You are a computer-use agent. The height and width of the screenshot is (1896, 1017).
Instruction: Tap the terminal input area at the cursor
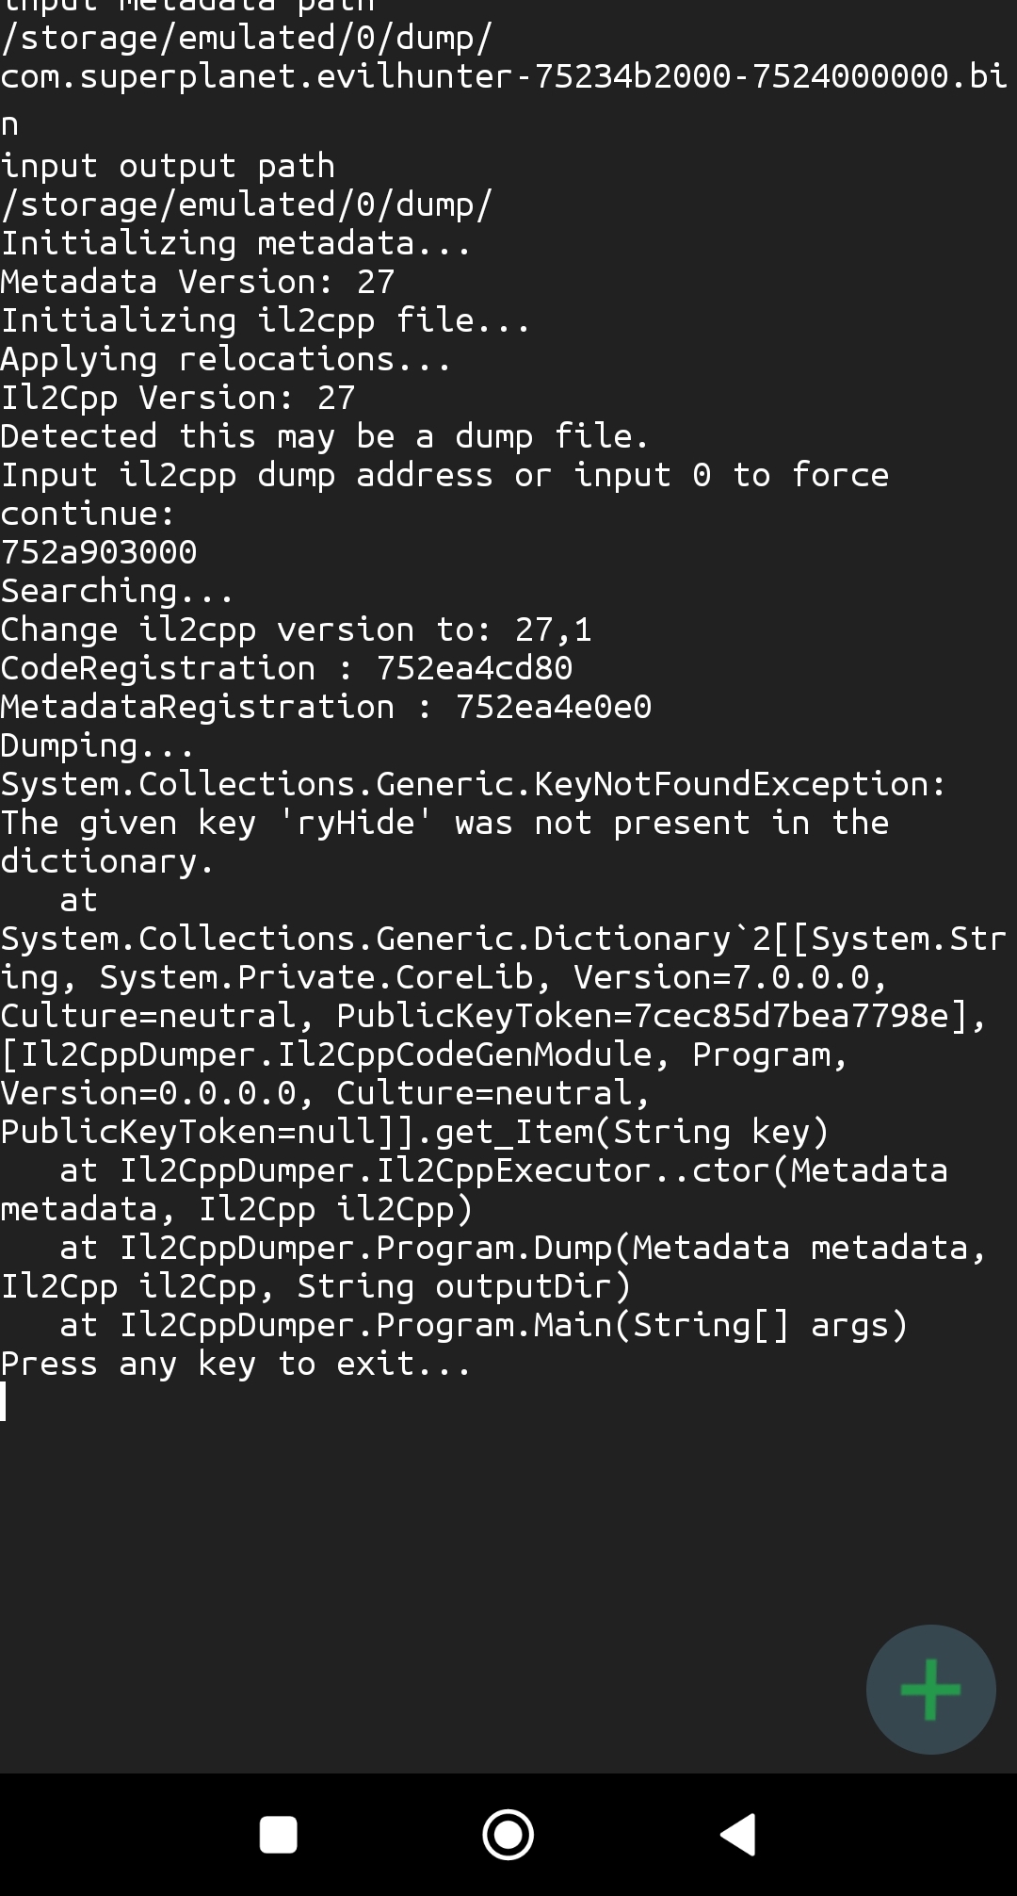(8, 1401)
